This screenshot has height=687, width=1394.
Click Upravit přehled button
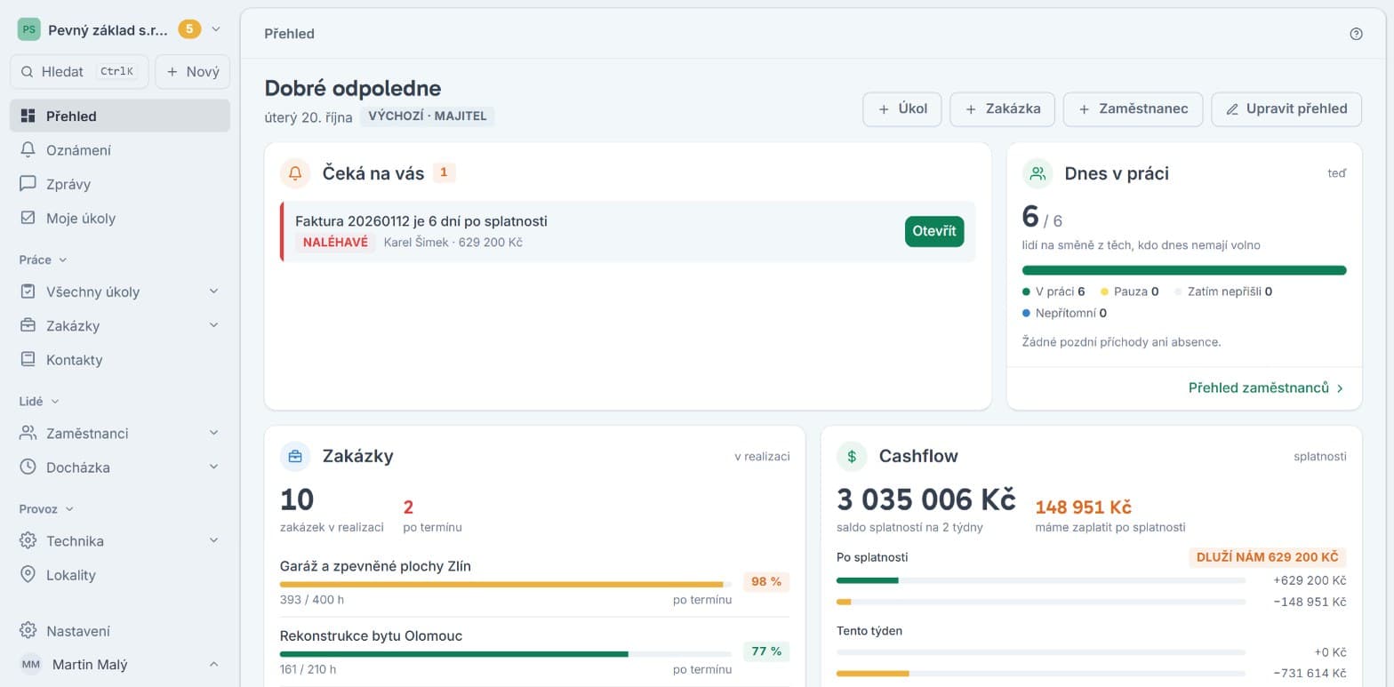click(x=1286, y=109)
